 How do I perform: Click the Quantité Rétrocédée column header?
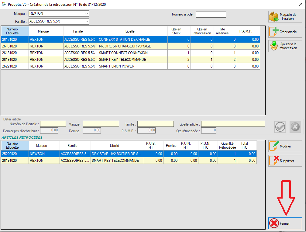(227, 145)
